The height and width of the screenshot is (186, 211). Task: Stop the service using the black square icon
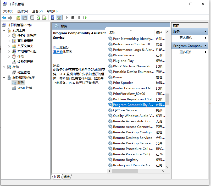[x=73, y=18]
